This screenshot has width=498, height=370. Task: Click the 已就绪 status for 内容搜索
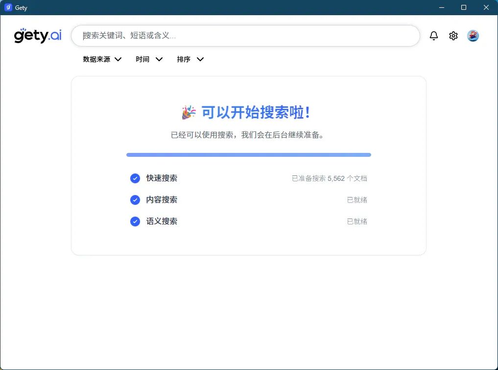357,200
